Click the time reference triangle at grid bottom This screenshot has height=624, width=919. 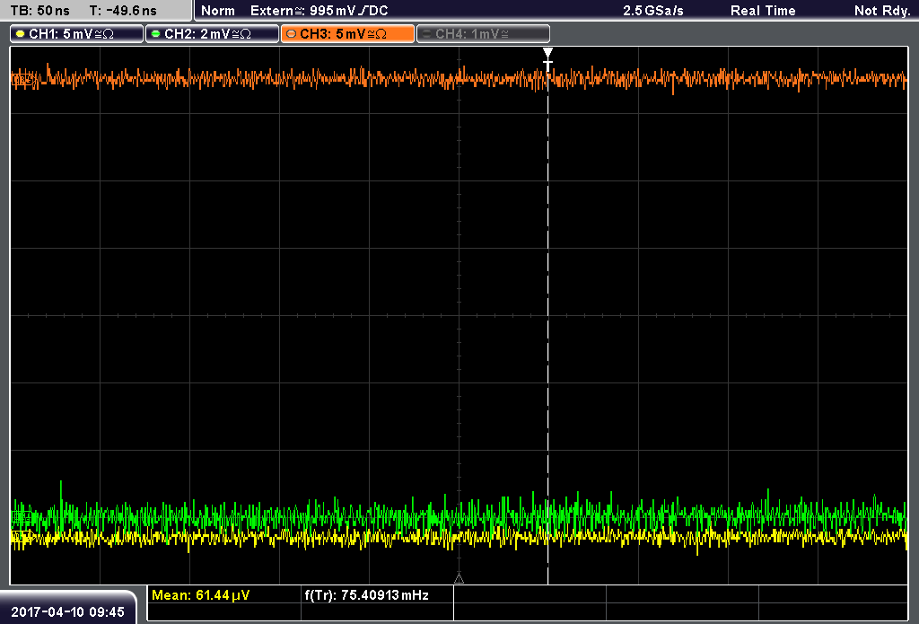click(x=459, y=579)
